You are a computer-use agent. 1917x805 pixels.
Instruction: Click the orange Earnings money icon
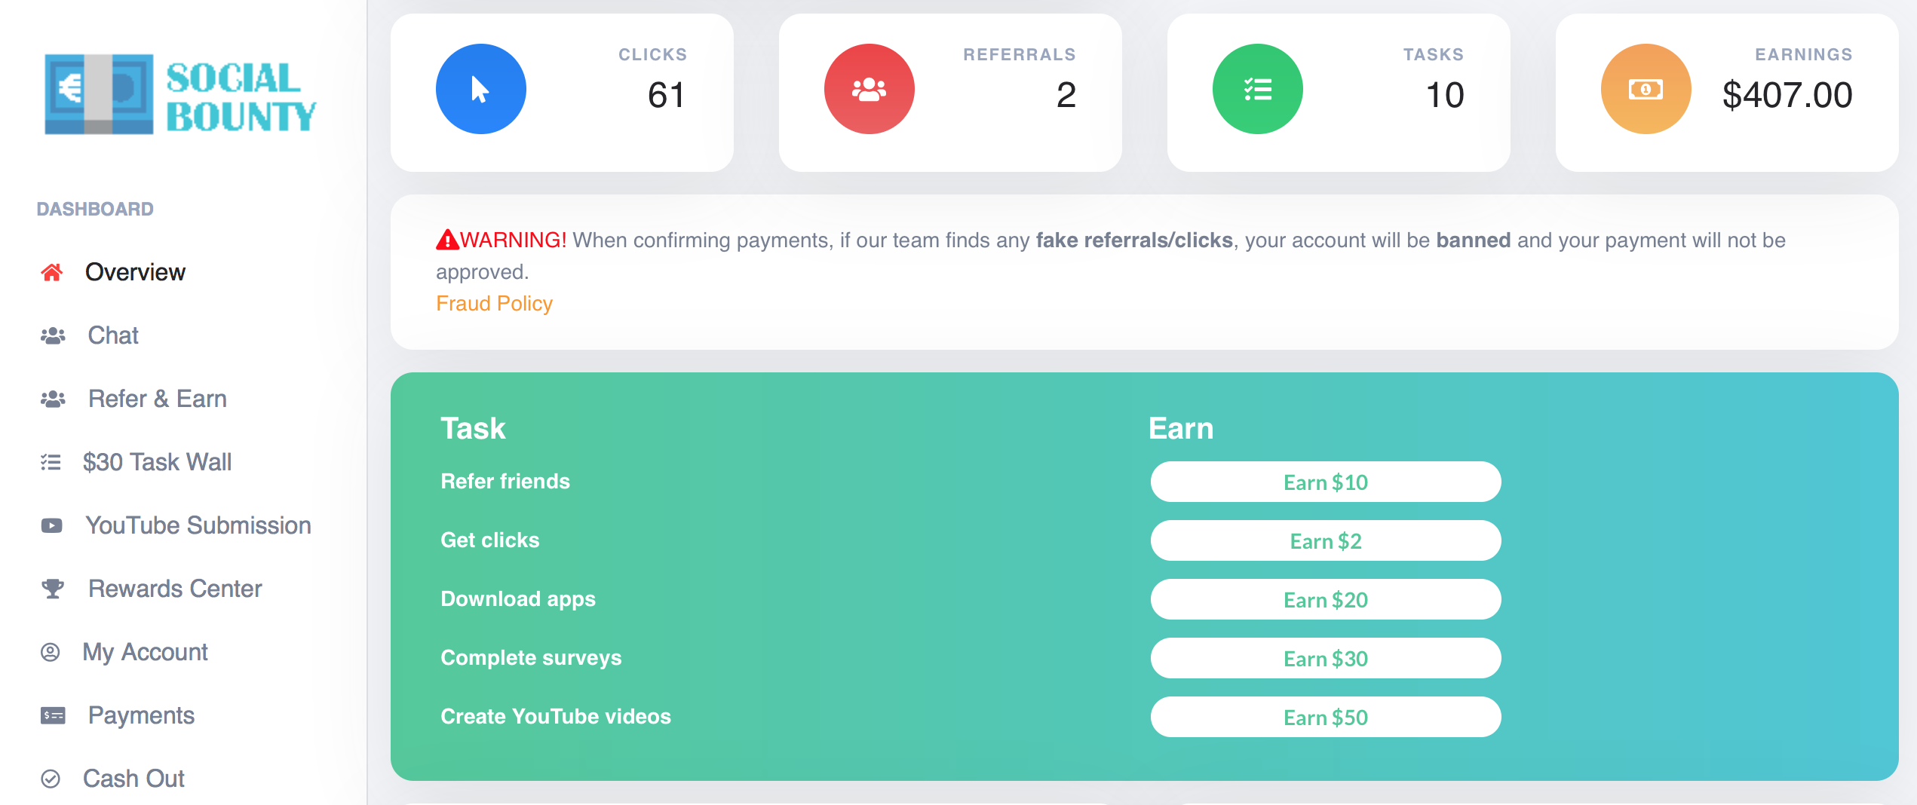[1646, 89]
